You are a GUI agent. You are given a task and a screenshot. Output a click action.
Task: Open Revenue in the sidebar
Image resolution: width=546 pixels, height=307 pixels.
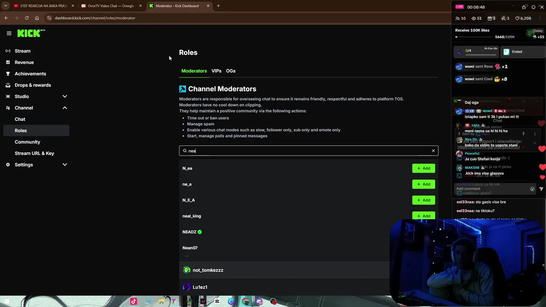pyautogui.click(x=24, y=62)
